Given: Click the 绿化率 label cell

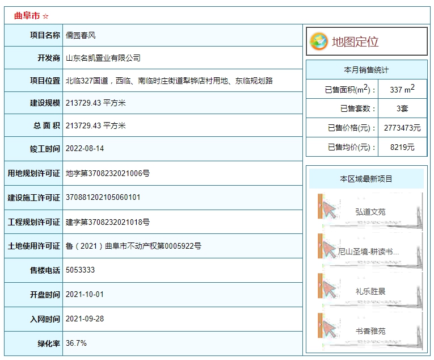Looking at the screenshot, I should (x=33, y=344).
